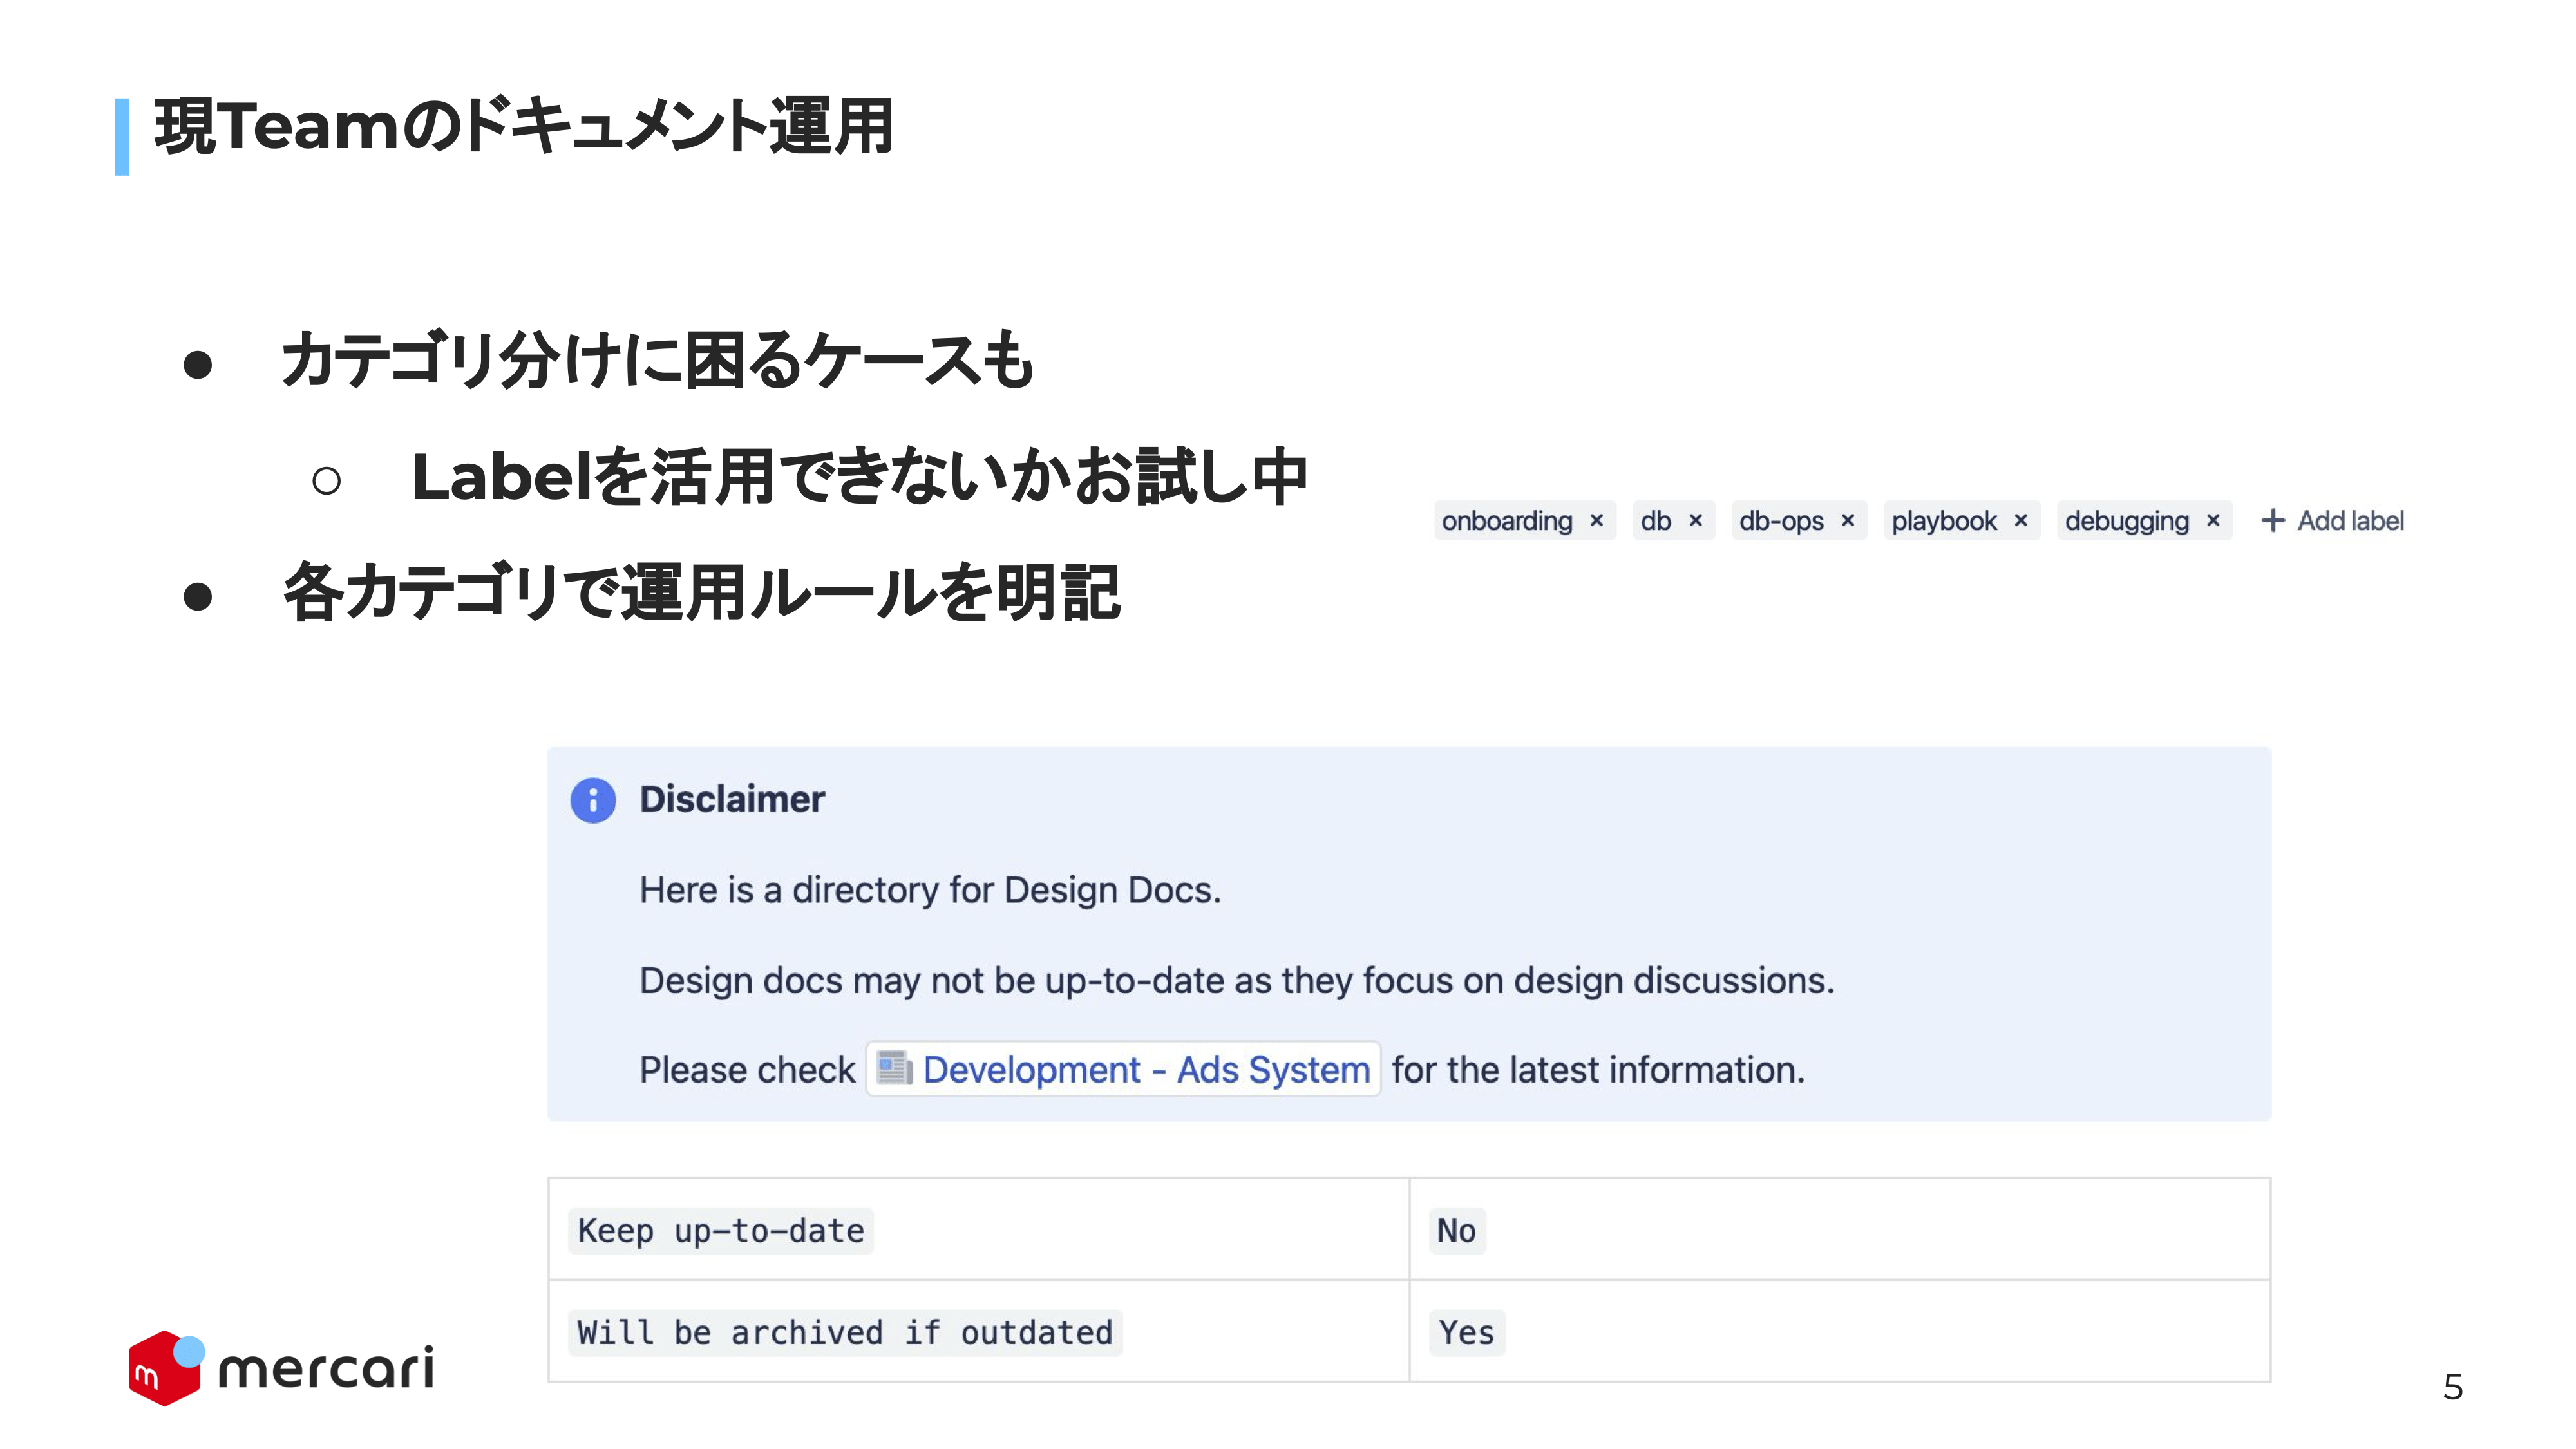This screenshot has width=2576, height=1449.
Task: Remove the db label
Action: pos(1695,520)
